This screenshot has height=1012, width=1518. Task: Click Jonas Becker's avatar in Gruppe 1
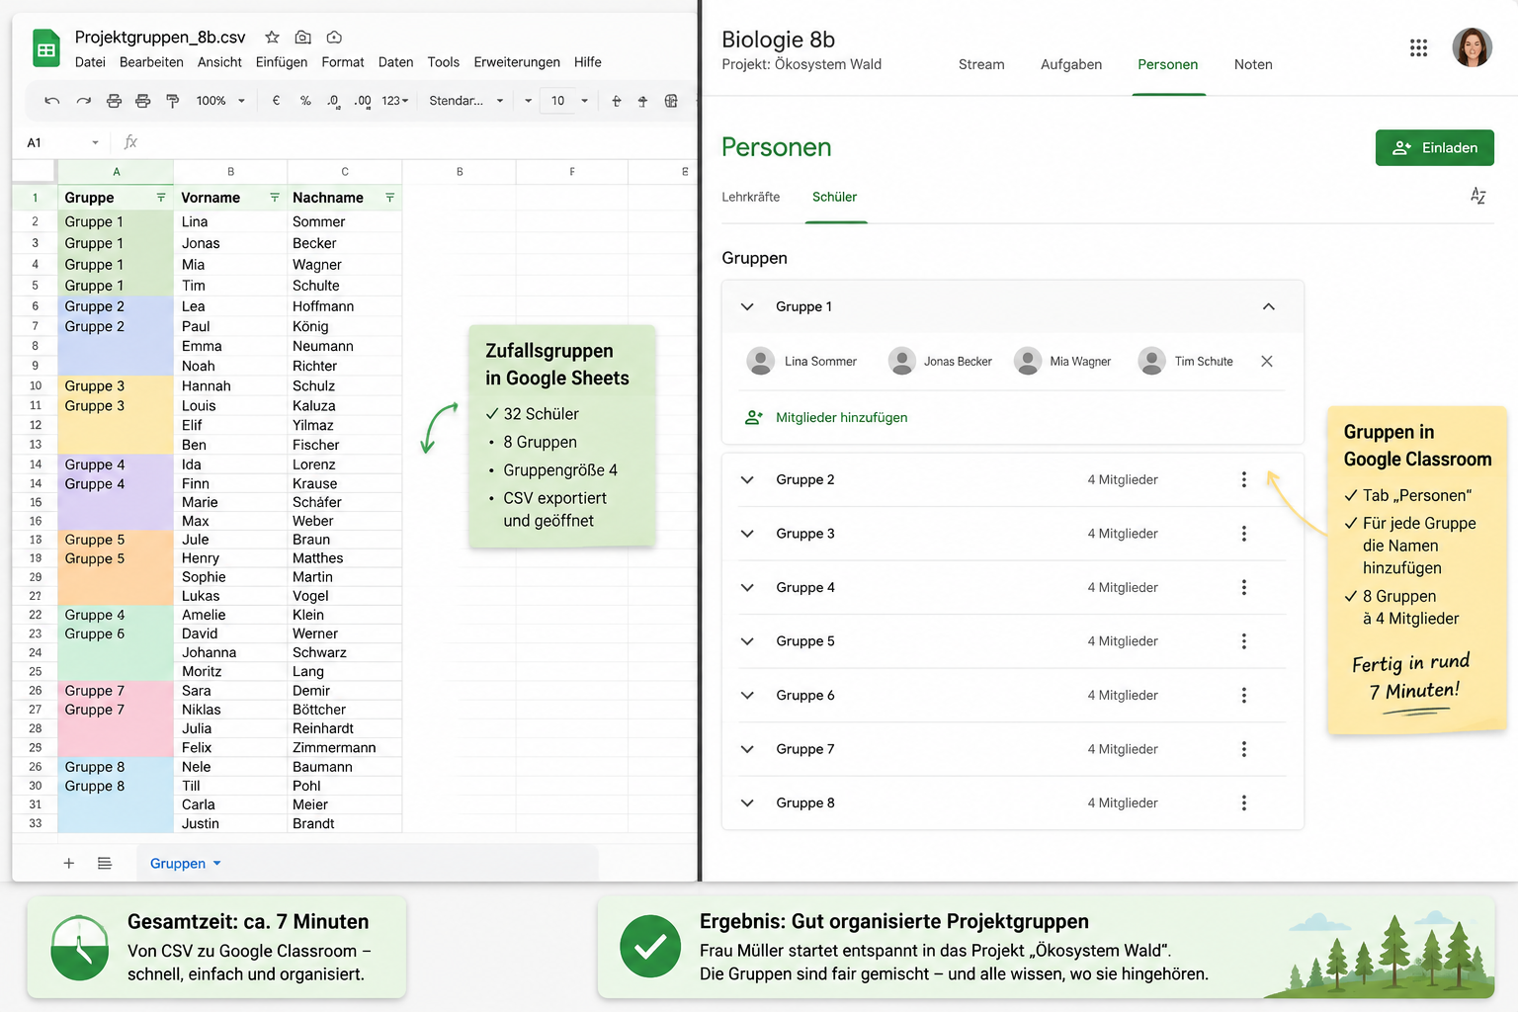[x=901, y=361]
